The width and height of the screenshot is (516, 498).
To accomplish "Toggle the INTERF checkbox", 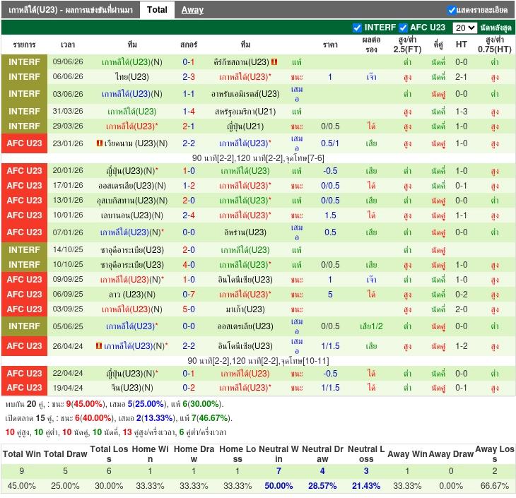I will (357, 28).
